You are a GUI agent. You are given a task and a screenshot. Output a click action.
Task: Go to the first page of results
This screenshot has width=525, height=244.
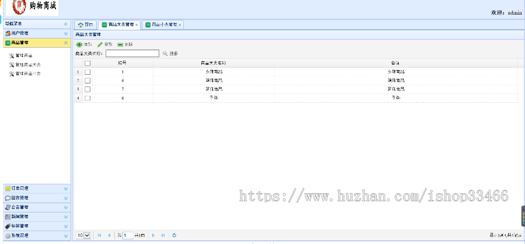coord(99,235)
